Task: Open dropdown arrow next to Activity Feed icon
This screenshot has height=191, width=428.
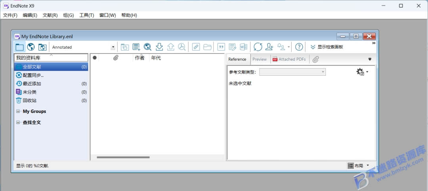Action: [x=289, y=47]
